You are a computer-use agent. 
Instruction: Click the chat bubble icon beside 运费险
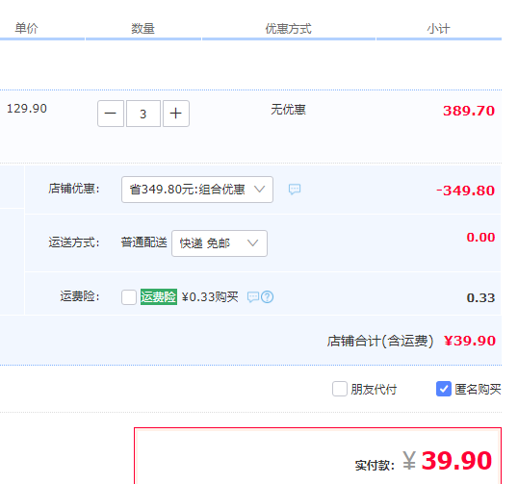[x=253, y=296]
